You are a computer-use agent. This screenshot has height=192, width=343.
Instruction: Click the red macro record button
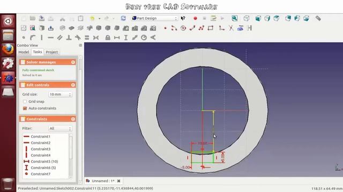(x=195, y=19)
